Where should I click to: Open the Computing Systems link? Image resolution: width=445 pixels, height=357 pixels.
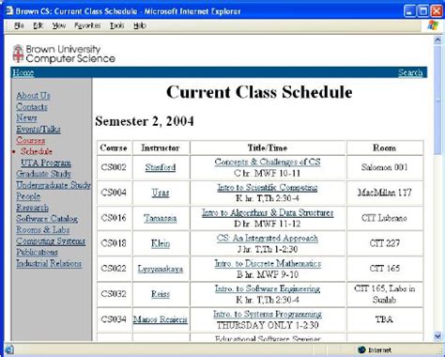(x=51, y=241)
